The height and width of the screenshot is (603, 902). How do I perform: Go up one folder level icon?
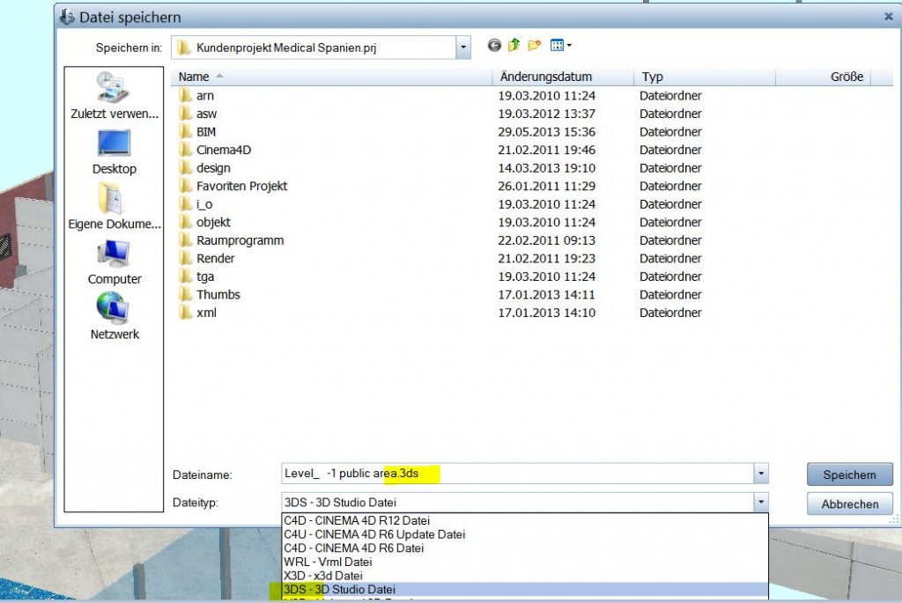(x=514, y=46)
